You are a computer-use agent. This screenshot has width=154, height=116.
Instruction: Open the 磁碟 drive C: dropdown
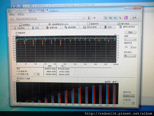(x=130, y=39)
